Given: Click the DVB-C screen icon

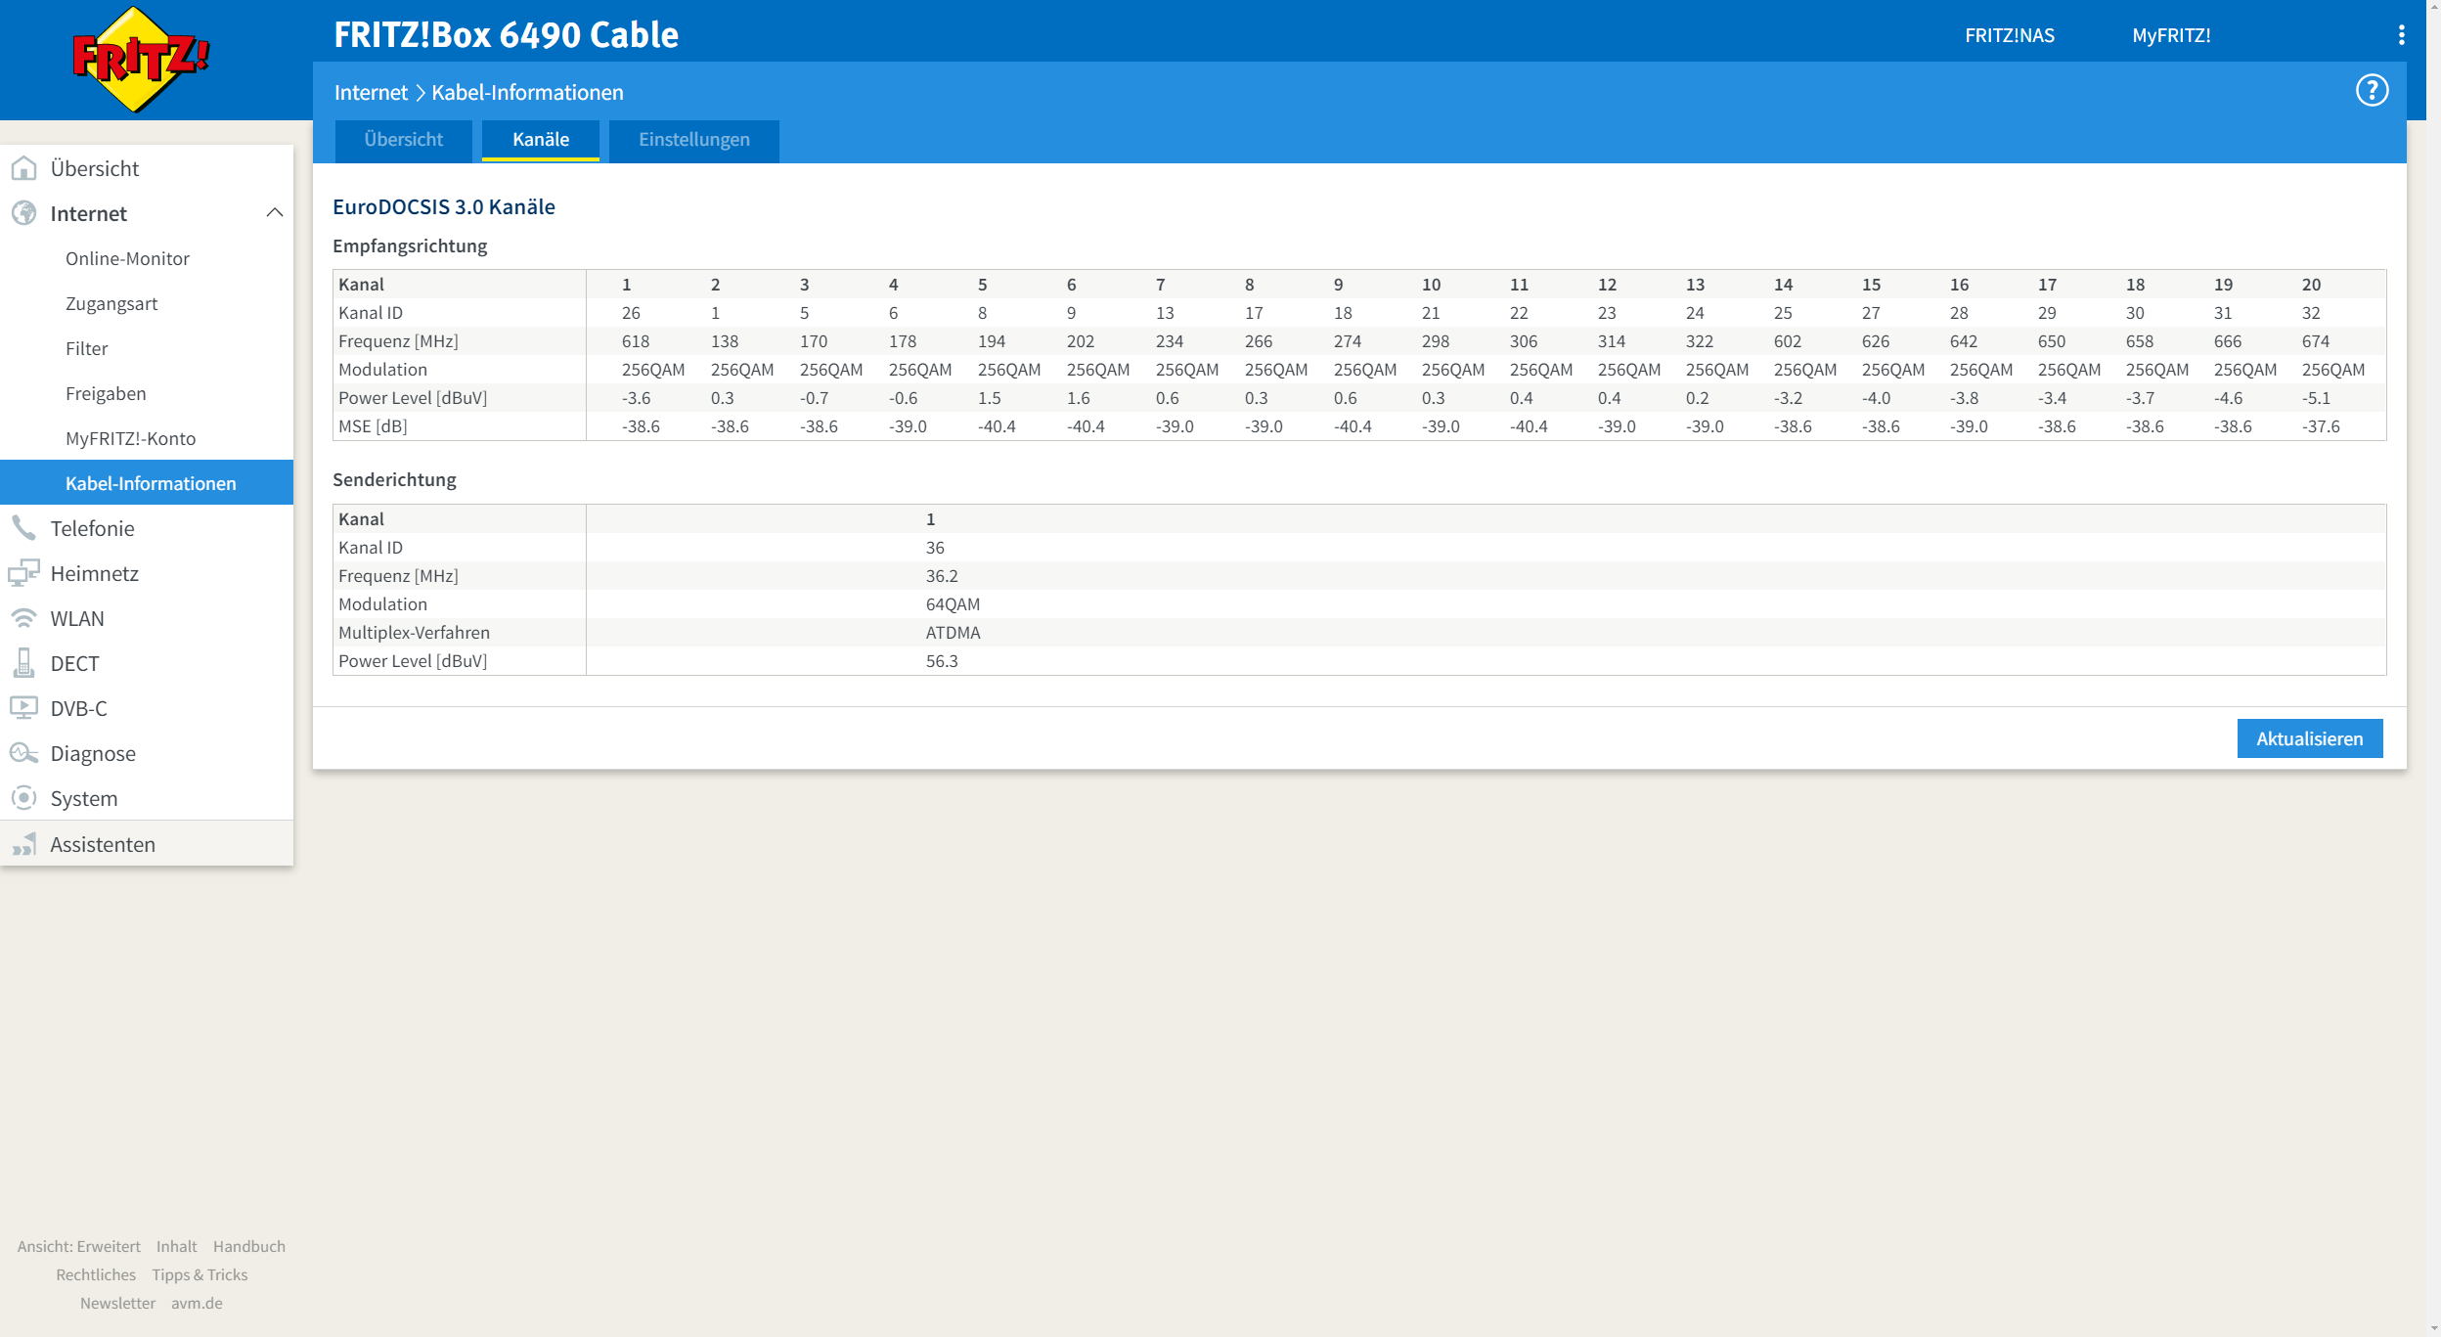Looking at the screenshot, I should [23, 708].
